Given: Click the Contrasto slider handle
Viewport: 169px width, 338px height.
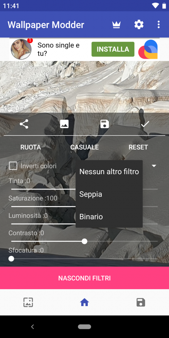Looking at the screenshot, I should click(84, 241).
